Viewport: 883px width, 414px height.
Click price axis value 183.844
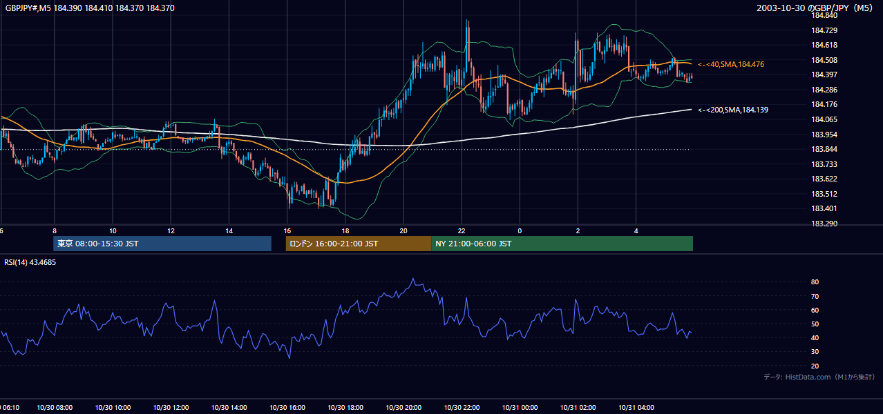pyautogui.click(x=824, y=149)
